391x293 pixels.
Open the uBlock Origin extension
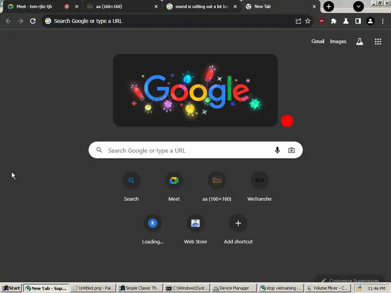322,21
